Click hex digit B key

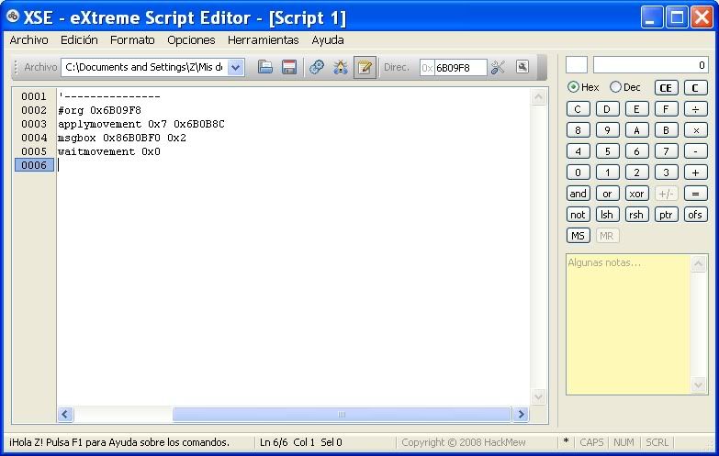666,130
